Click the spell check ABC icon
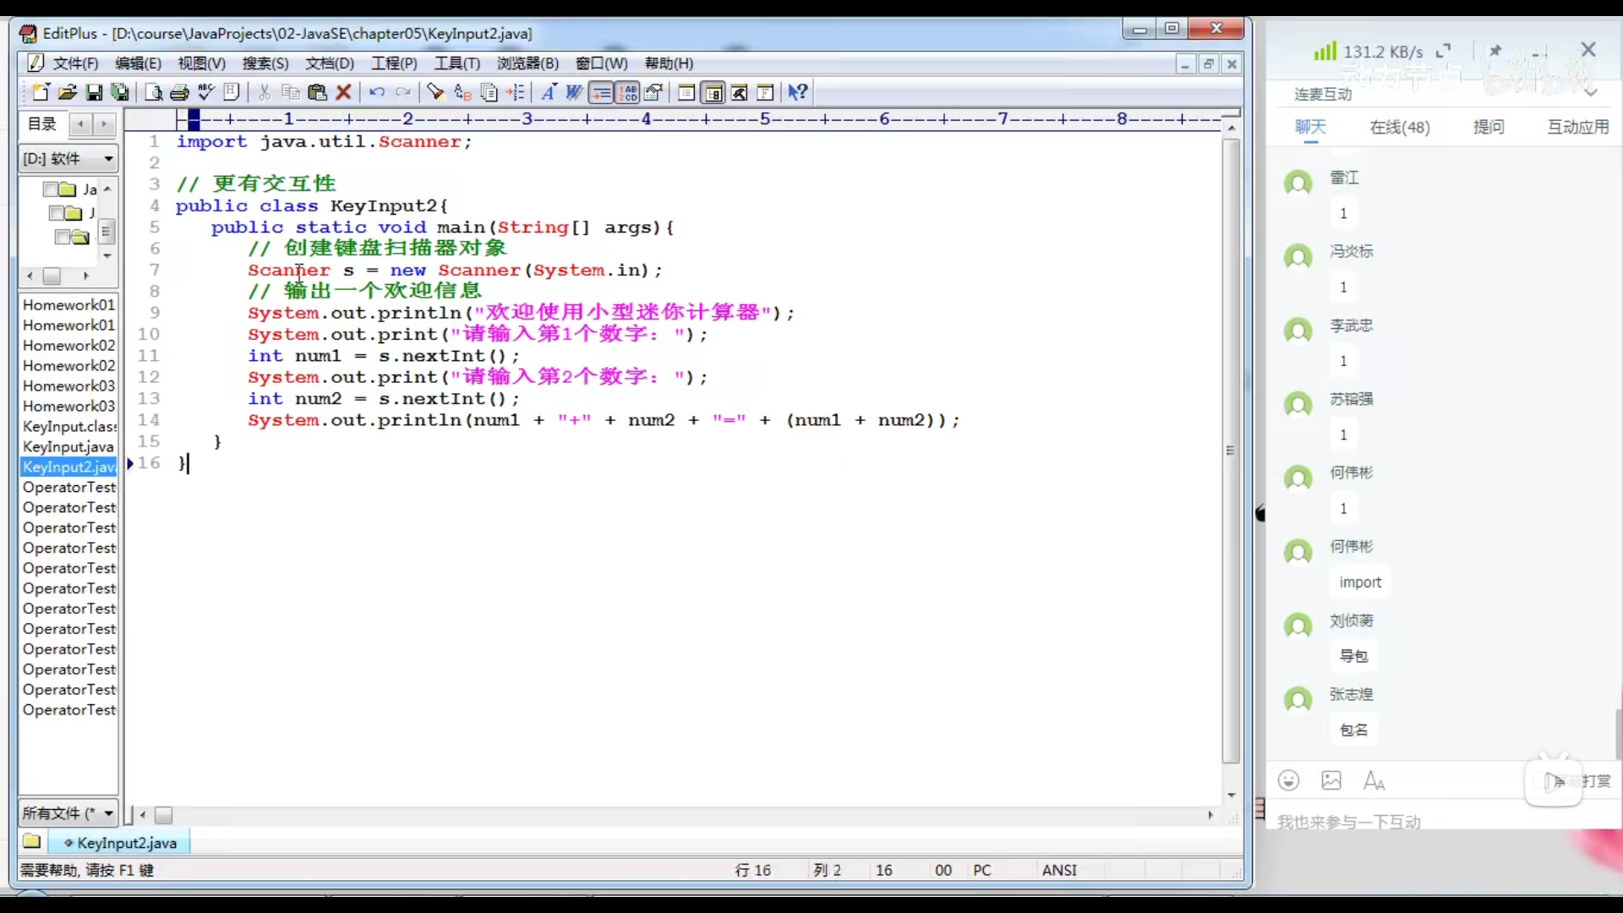1623x913 pixels. pos(205,92)
